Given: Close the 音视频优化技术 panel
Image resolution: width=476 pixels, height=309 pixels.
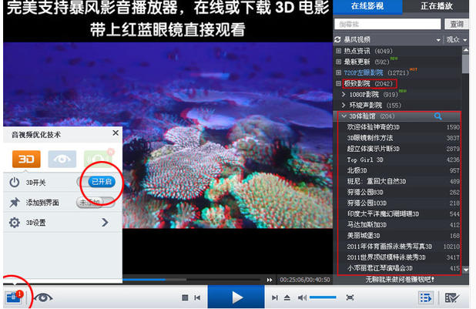Looking at the screenshot, I should click(116, 133).
